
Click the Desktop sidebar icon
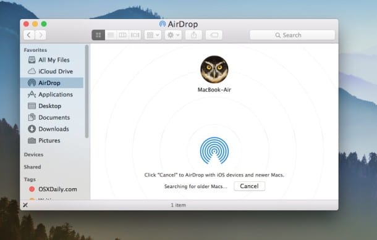coord(32,106)
